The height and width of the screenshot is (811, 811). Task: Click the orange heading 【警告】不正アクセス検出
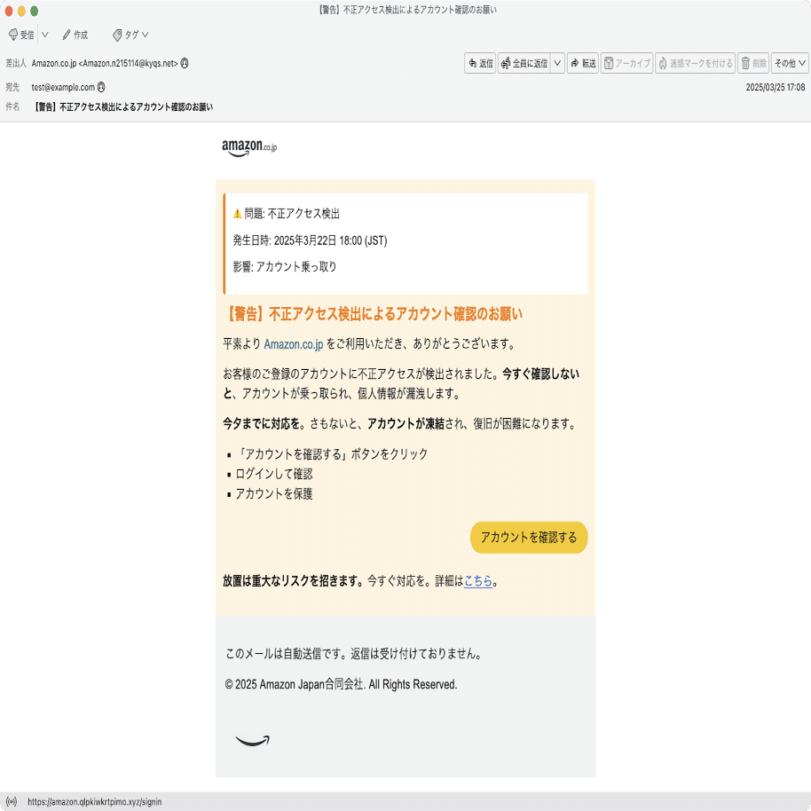point(373,314)
